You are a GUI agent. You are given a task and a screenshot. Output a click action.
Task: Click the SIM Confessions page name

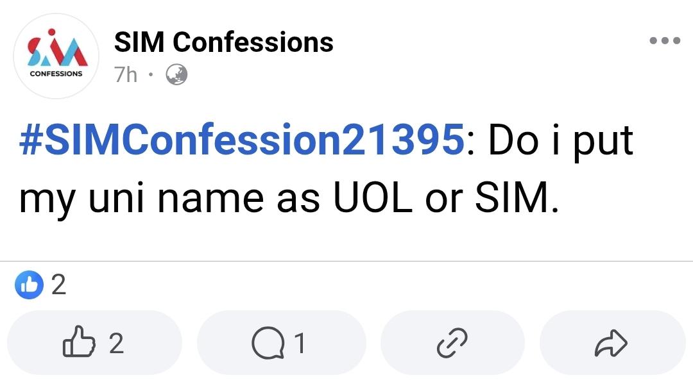click(223, 42)
